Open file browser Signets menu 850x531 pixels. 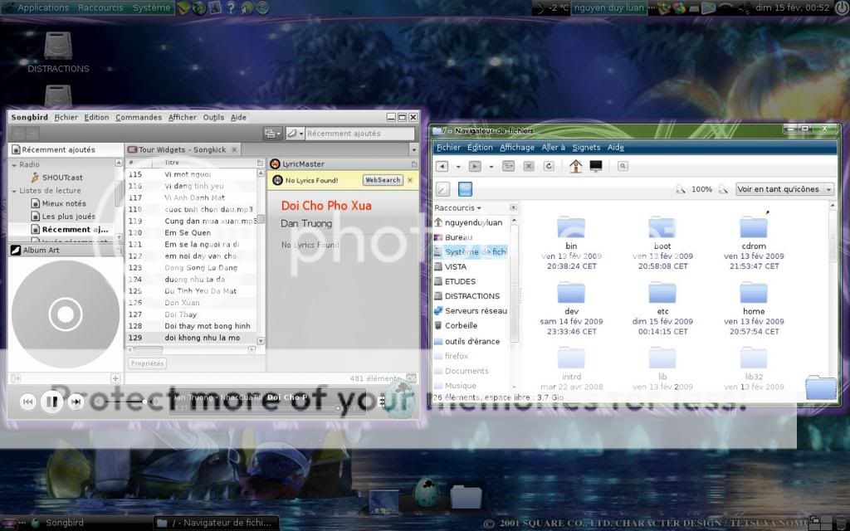[x=586, y=148]
